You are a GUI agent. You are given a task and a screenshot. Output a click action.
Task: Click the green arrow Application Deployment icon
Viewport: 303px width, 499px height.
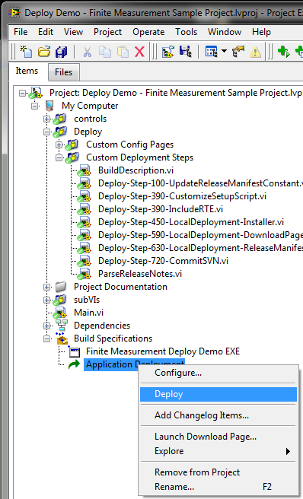tap(74, 364)
